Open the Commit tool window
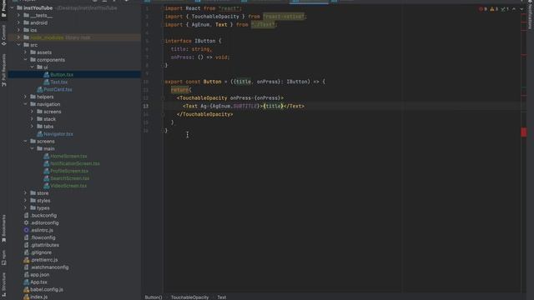534x300 pixels. [3, 35]
